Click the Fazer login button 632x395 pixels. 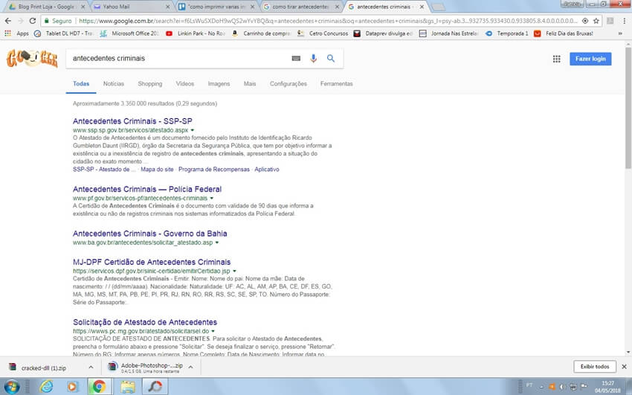(590, 59)
